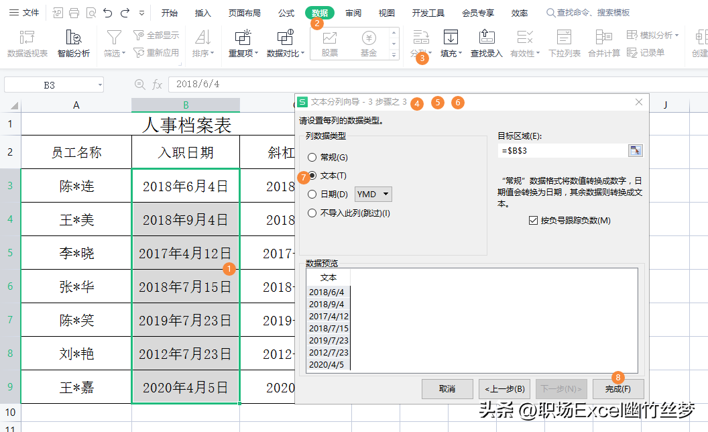Click the 筛选 filter funnel icon

tap(114, 38)
